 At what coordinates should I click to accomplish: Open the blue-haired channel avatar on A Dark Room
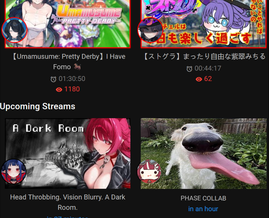point(14,171)
